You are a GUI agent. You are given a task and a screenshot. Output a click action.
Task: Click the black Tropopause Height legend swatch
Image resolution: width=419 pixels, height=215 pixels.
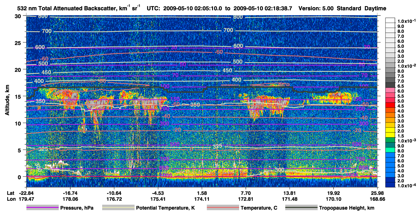pos(302,208)
